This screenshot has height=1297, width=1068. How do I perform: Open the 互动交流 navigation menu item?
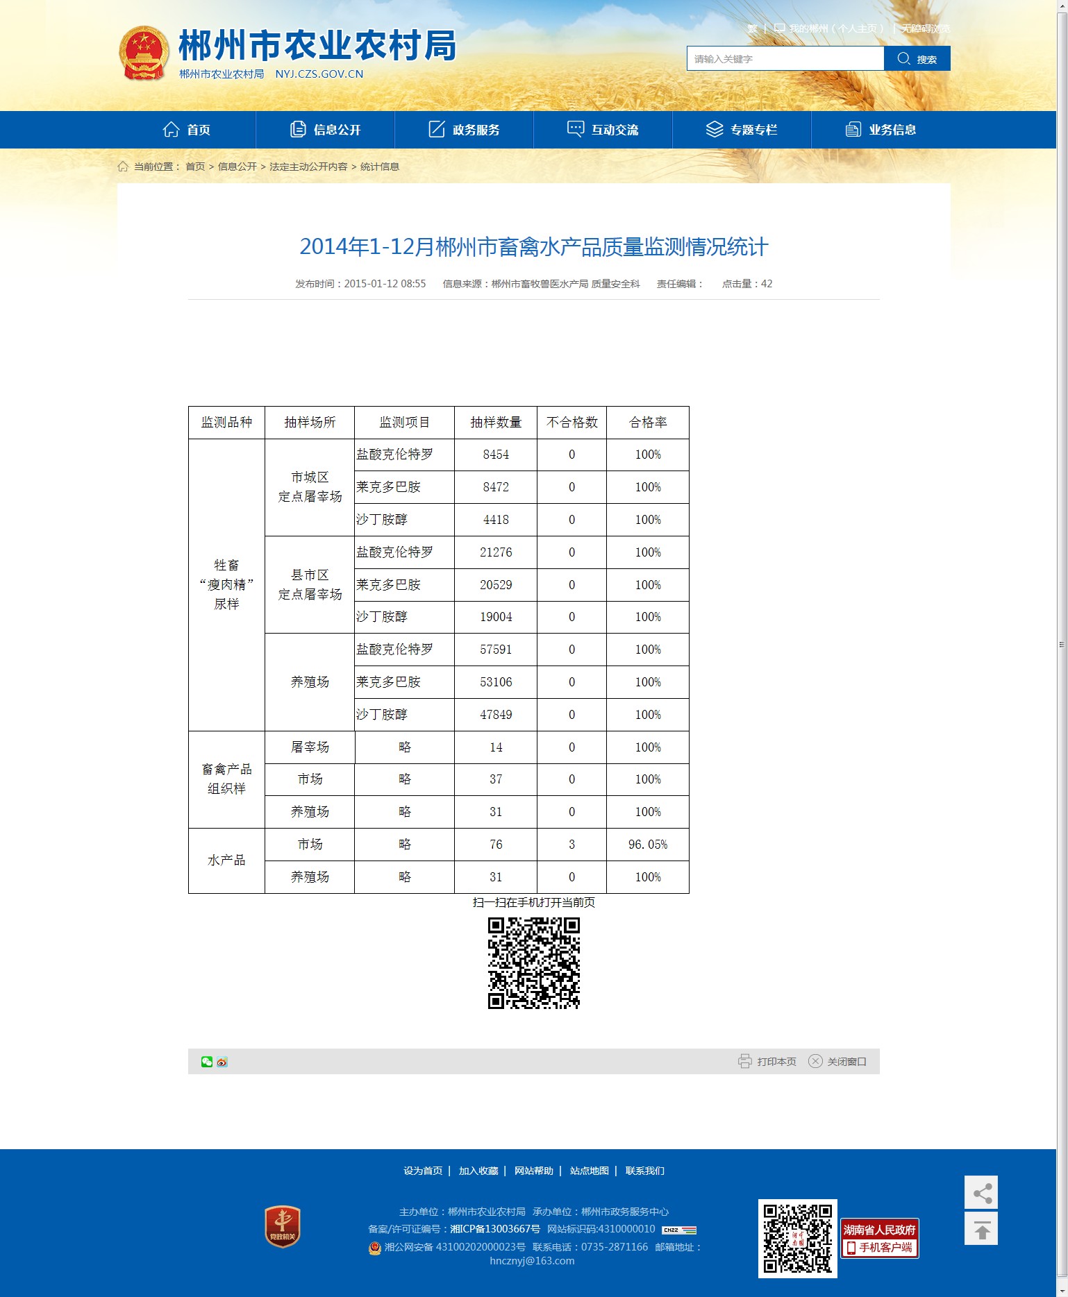click(603, 130)
